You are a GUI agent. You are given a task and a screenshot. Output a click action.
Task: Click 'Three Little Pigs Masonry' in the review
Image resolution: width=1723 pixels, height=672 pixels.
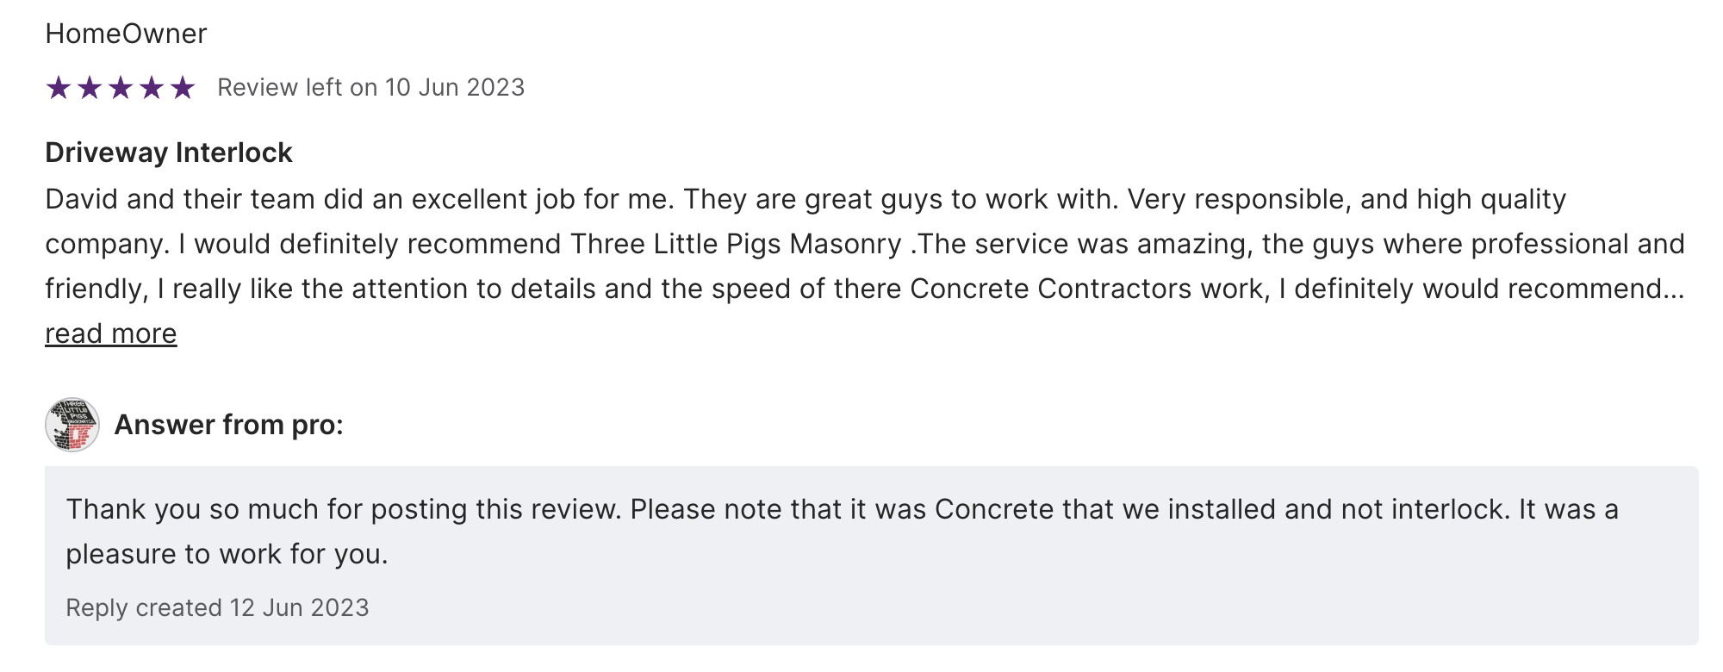[x=736, y=244]
